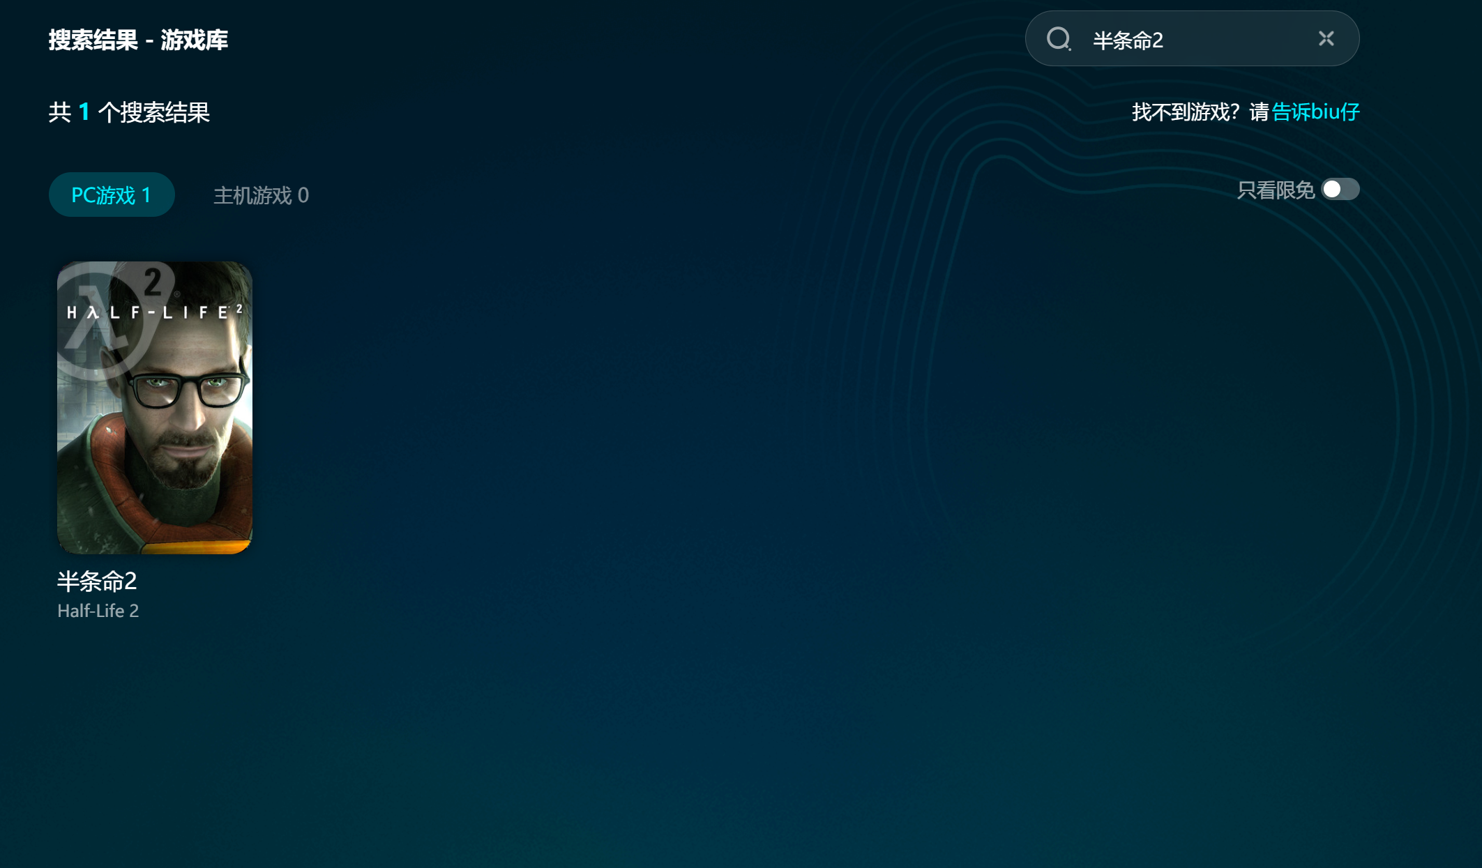Enable the 只看限免 toggle switch

tap(1340, 190)
